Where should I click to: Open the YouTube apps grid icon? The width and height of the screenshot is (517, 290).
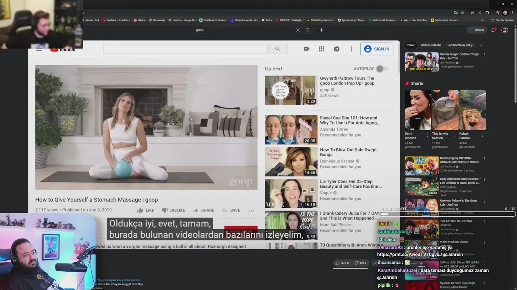(322, 49)
